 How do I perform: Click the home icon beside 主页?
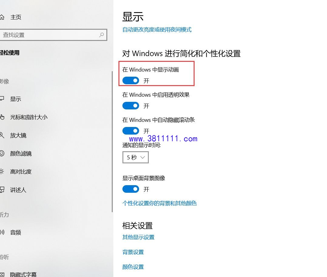2,17
